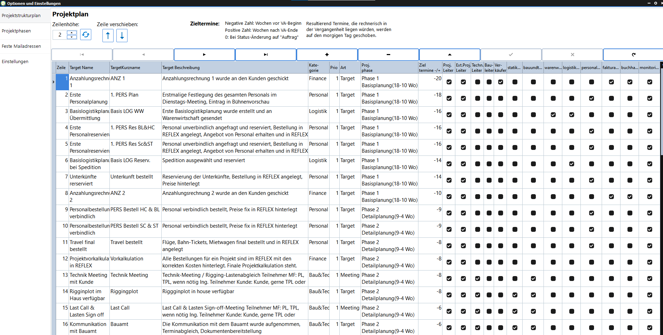Click the refresh row height icon

click(x=86, y=35)
